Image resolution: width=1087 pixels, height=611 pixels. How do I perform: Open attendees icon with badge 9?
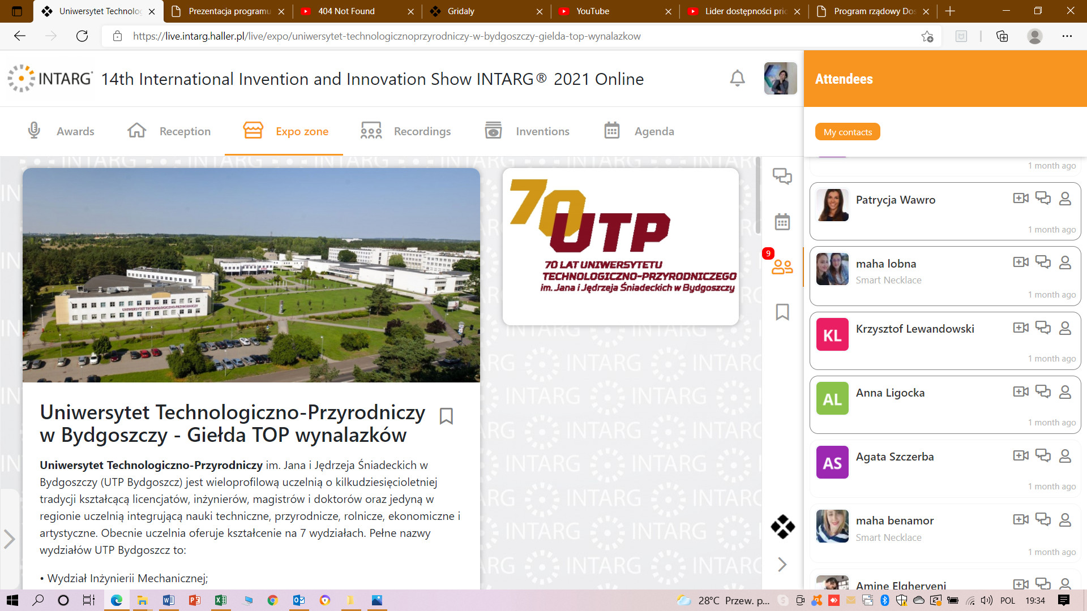(782, 266)
